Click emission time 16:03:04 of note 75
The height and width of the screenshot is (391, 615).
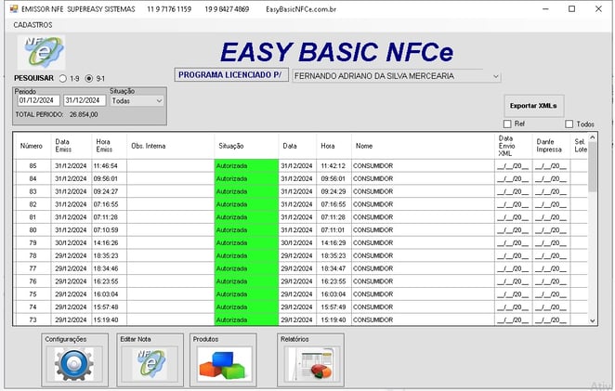pos(109,294)
